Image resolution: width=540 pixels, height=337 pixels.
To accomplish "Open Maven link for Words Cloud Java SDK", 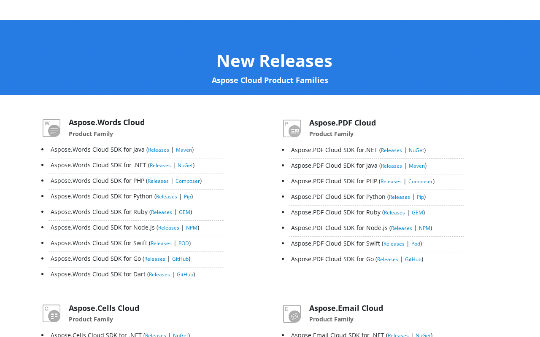I will 184,150.
